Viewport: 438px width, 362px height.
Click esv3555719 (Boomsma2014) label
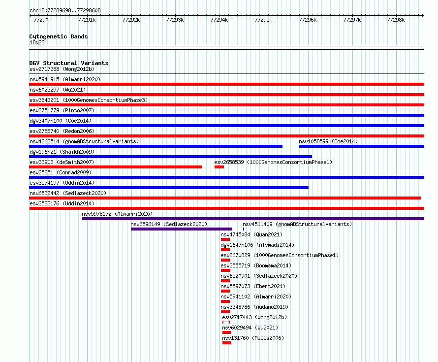tap(256, 265)
